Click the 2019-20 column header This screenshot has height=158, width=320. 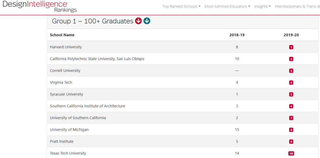[x=291, y=35]
